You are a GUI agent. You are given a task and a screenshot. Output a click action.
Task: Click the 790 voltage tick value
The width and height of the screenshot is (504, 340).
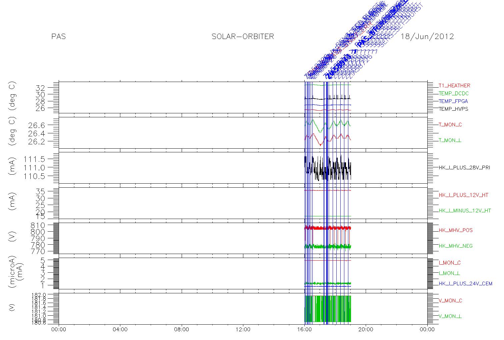(38, 238)
